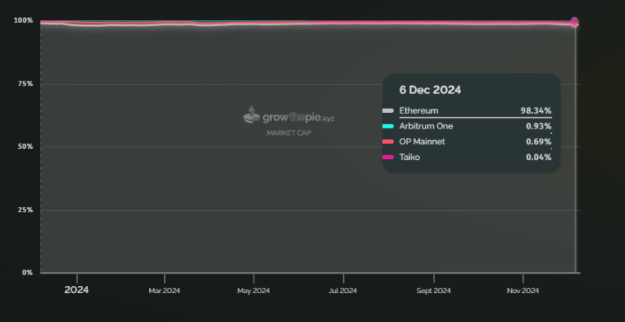Click the pink Taiko legend swatch
Image resolution: width=625 pixels, height=322 pixels.
388,157
